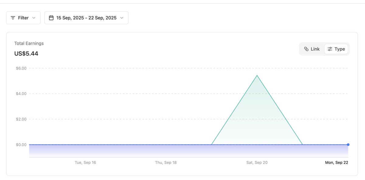This screenshot has height=180, width=365.
Task: Select the Total Earnings label
Action: pyautogui.click(x=29, y=43)
